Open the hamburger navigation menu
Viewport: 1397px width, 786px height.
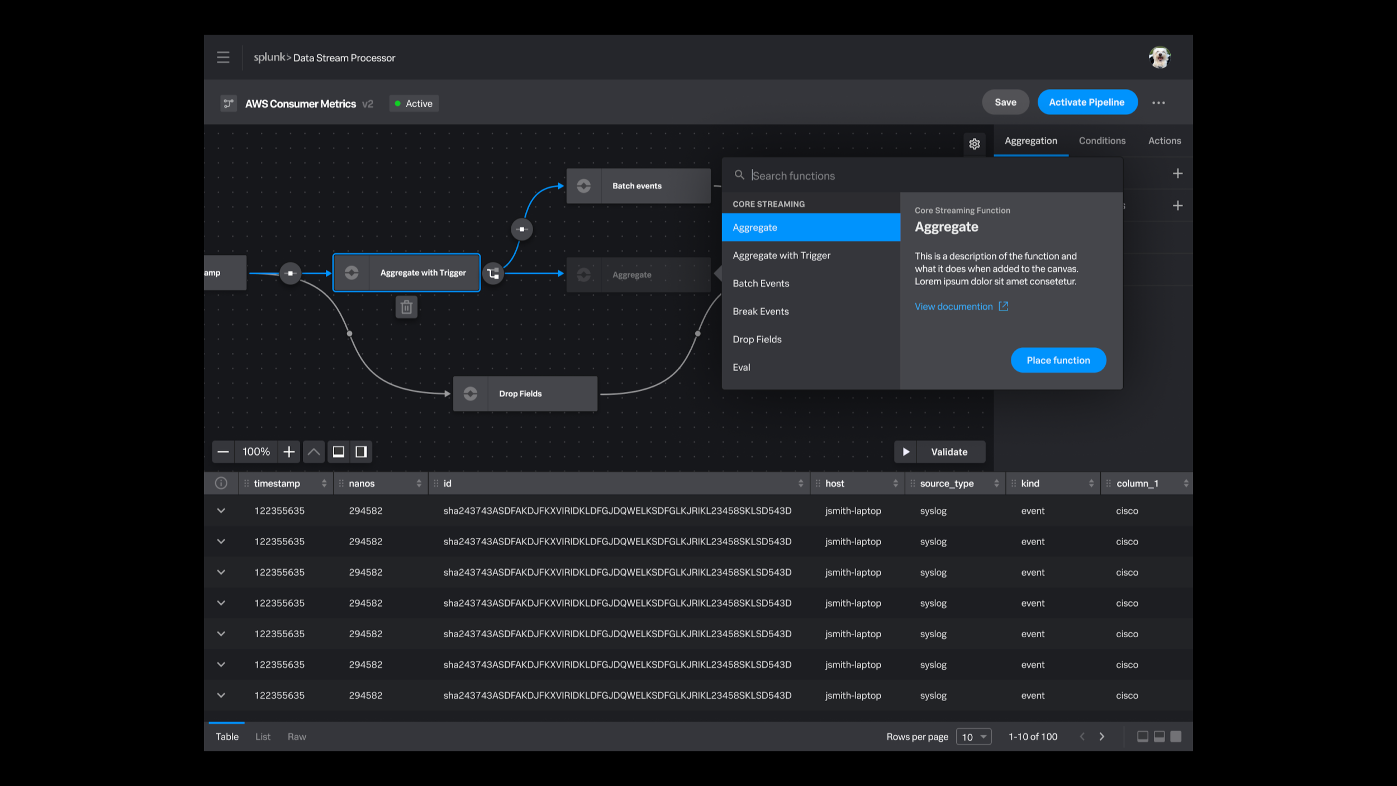223,58
